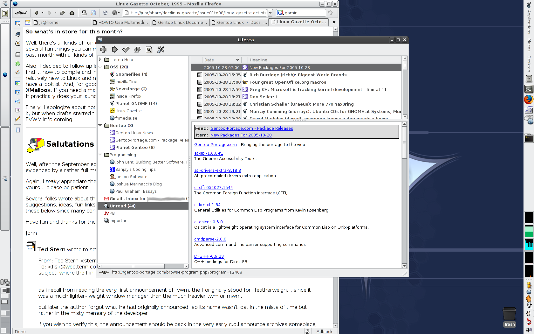Click Firefox Print Preview icon
This screenshot has height=334, width=534.
point(93,13)
